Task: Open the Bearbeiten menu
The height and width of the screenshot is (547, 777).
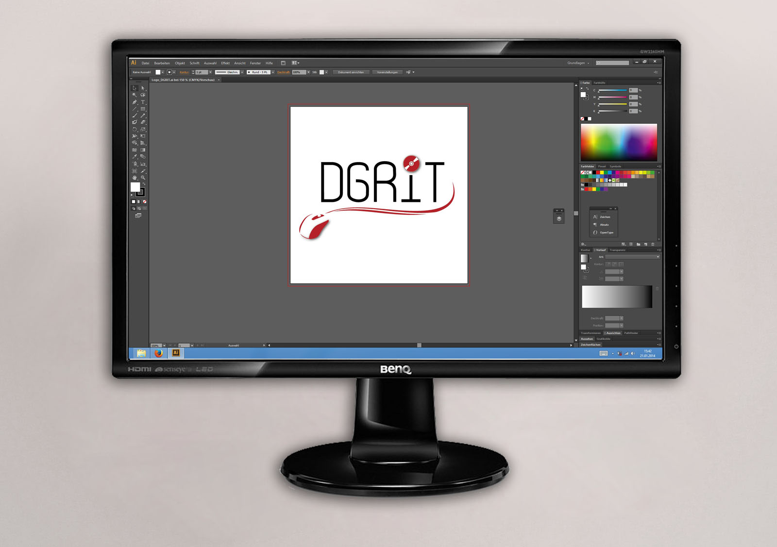Action: pos(162,63)
